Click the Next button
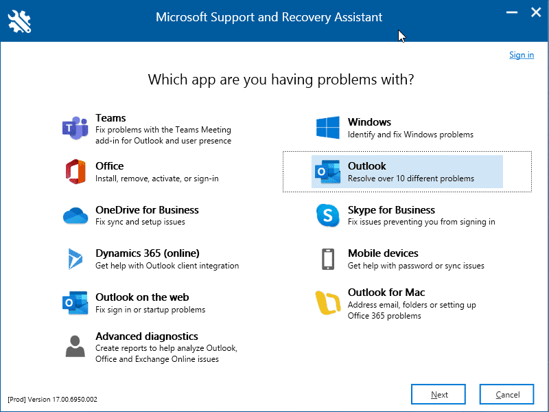The image size is (549, 412). coord(438,394)
